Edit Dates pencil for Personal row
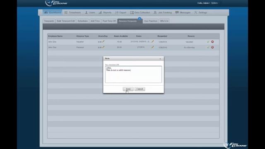The image size is (265, 149). (153, 47)
